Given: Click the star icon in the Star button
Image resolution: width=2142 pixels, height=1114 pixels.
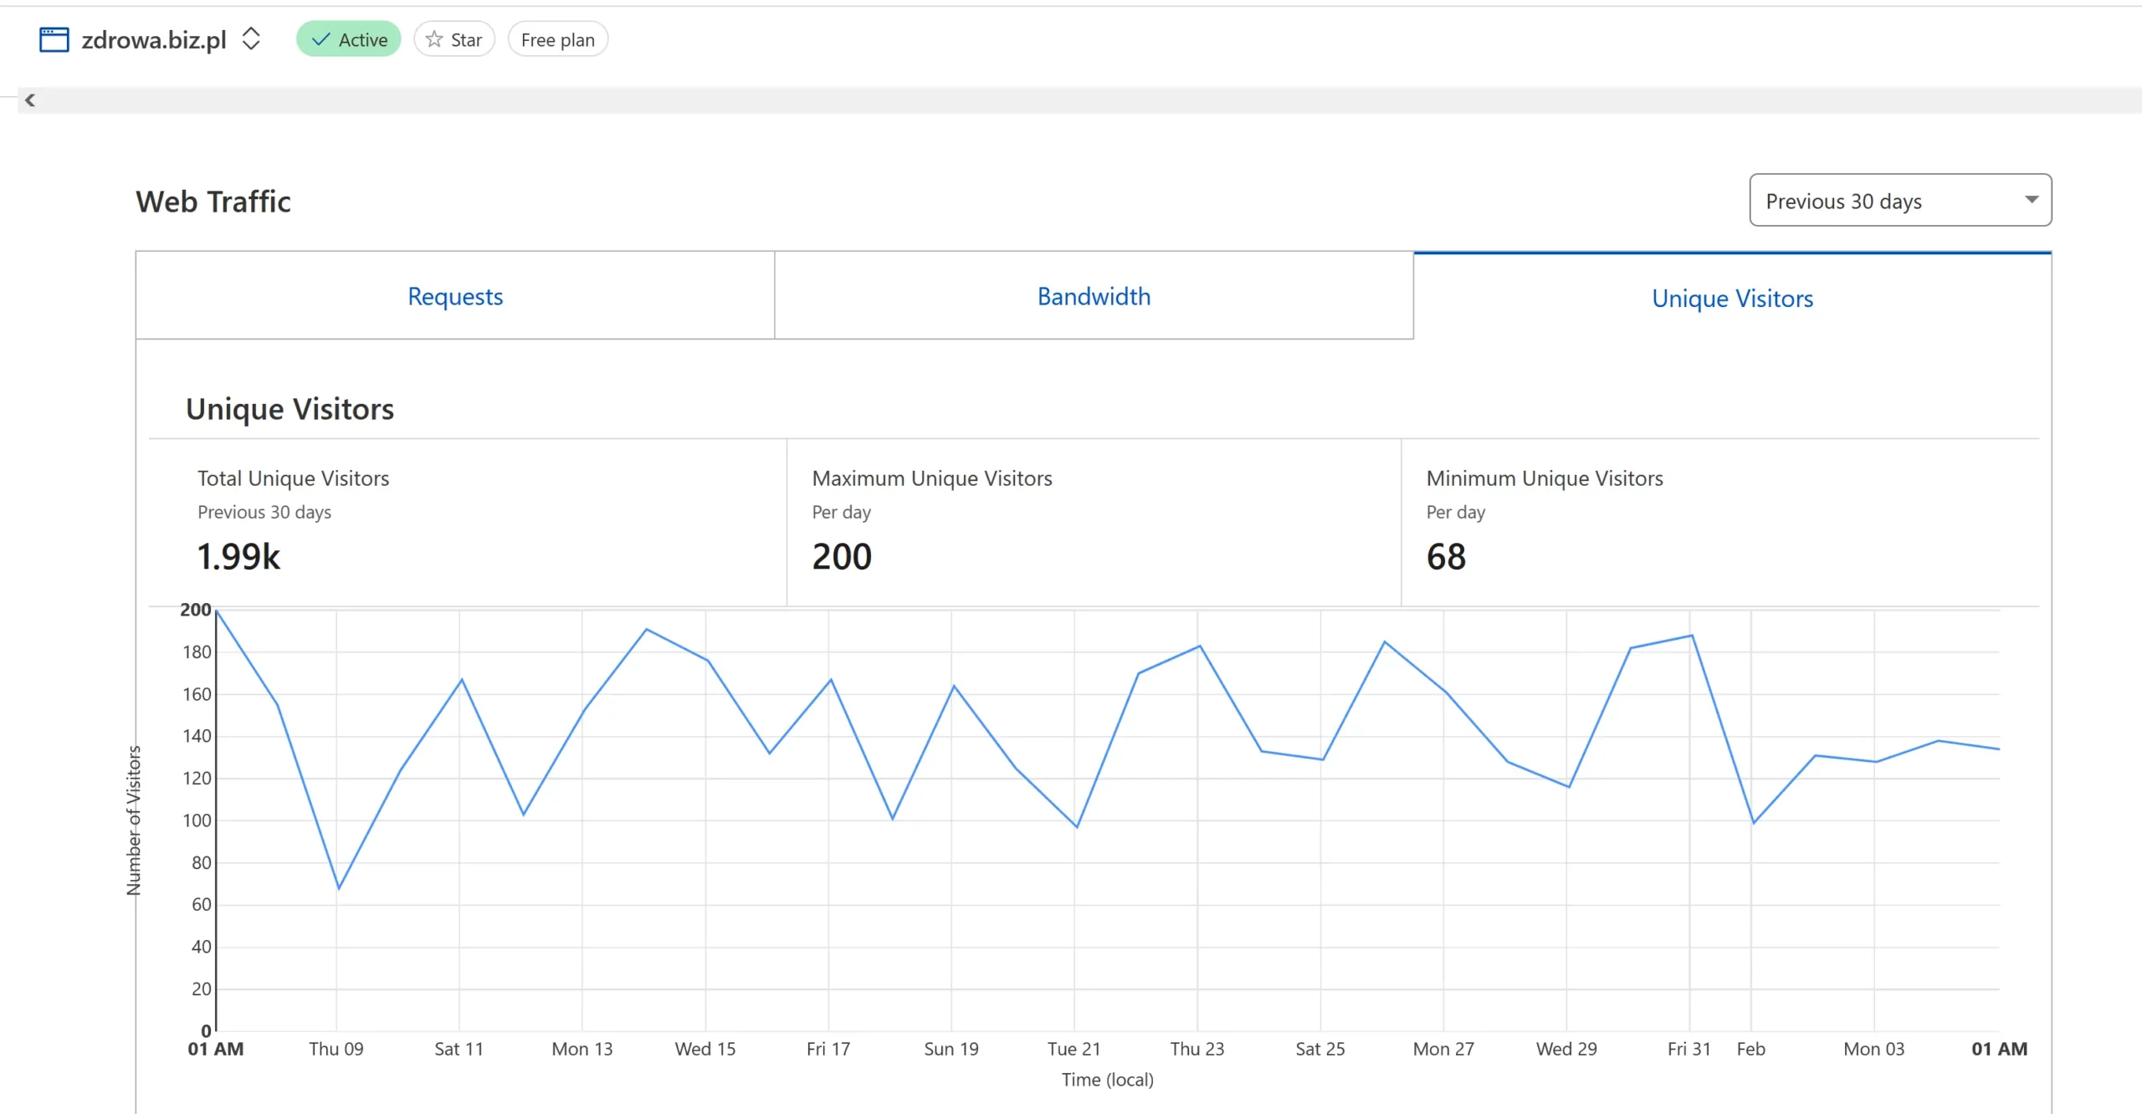Looking at the screenshot, I should tap(434, 39).
